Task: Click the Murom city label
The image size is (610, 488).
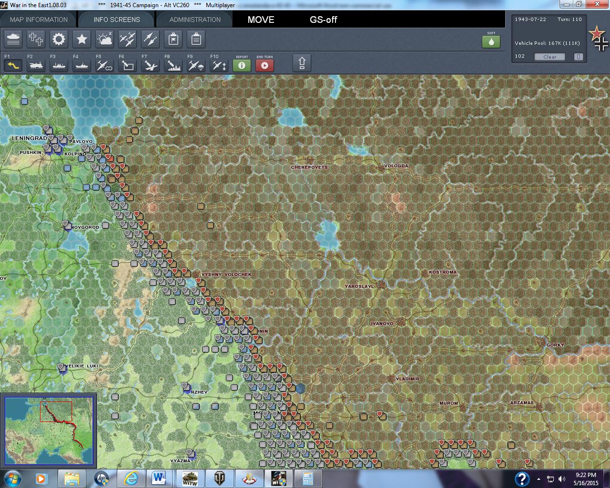Action: point(448,403)
